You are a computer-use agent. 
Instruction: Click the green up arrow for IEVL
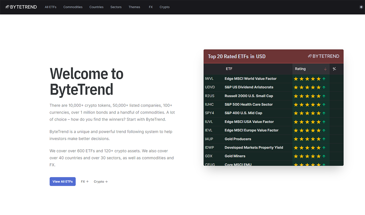(324, 130)
